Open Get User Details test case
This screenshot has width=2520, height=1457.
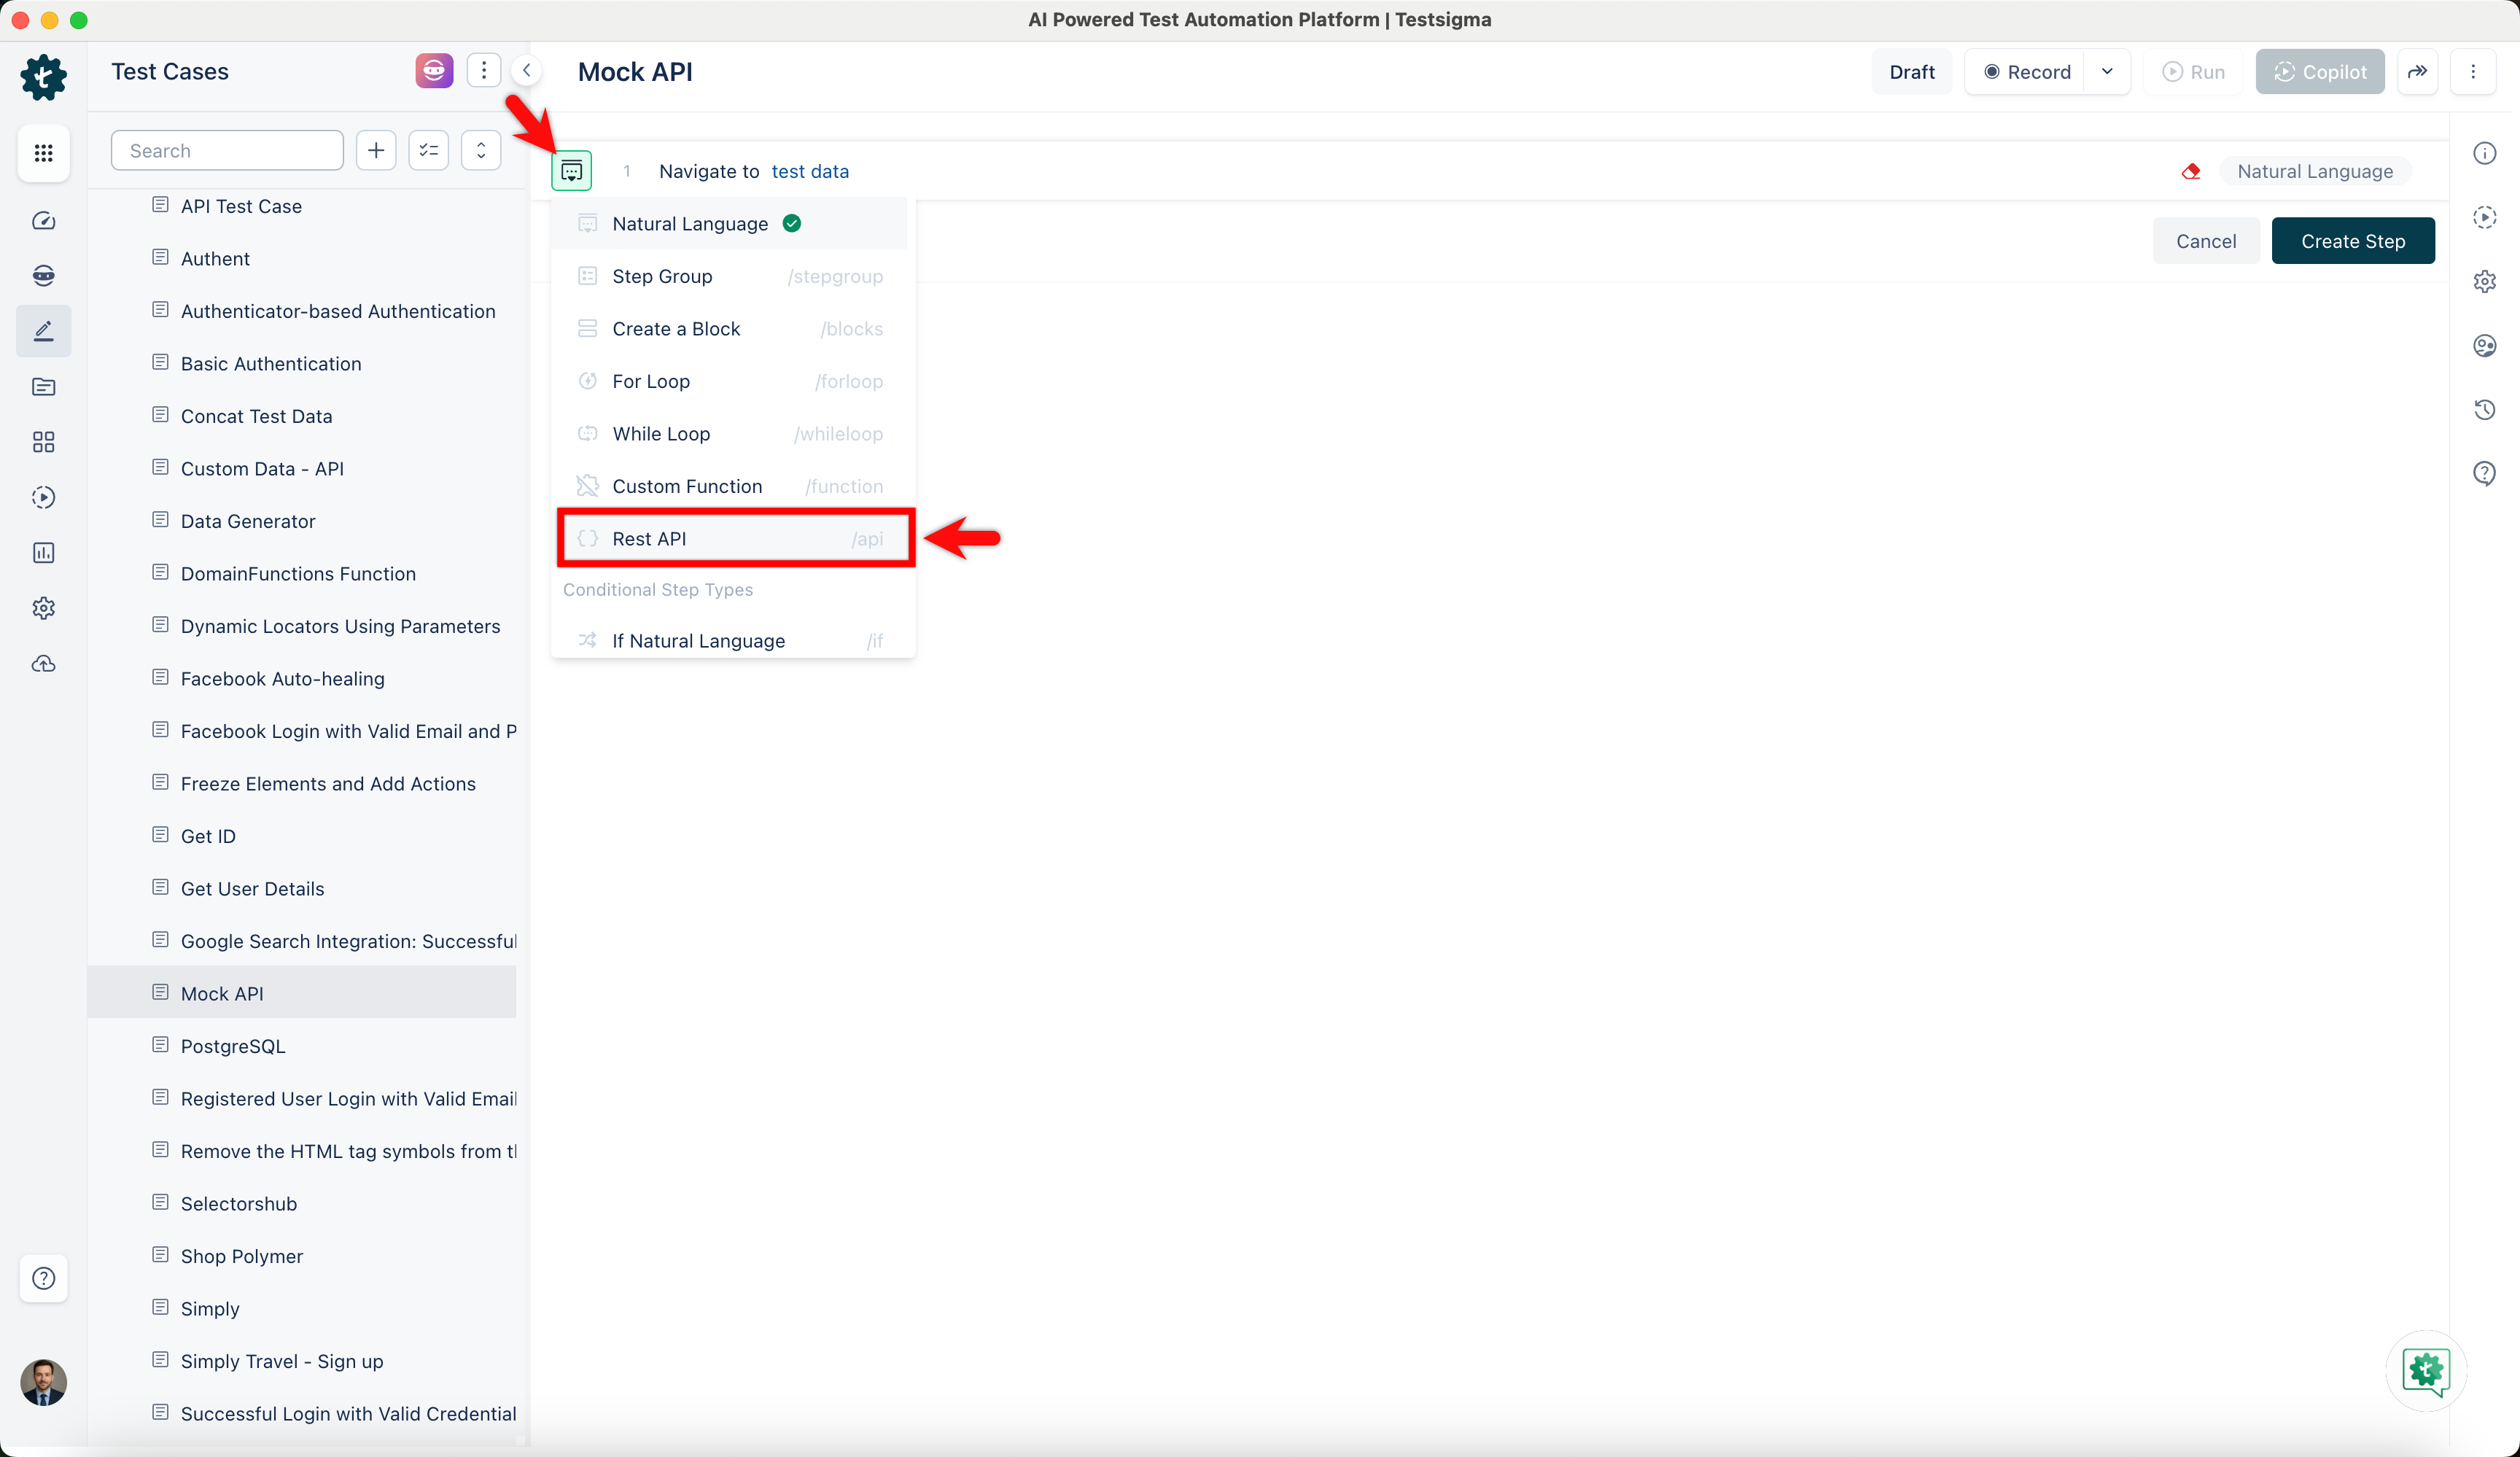point(252,889)
